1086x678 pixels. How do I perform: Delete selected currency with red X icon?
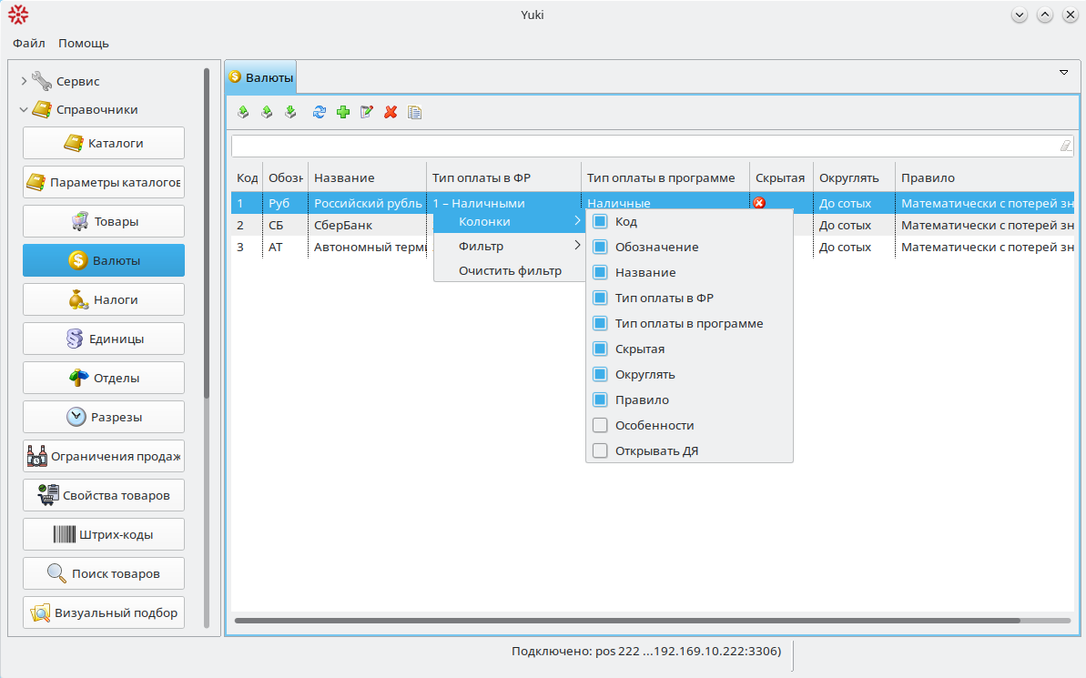(x=391, y=112)
